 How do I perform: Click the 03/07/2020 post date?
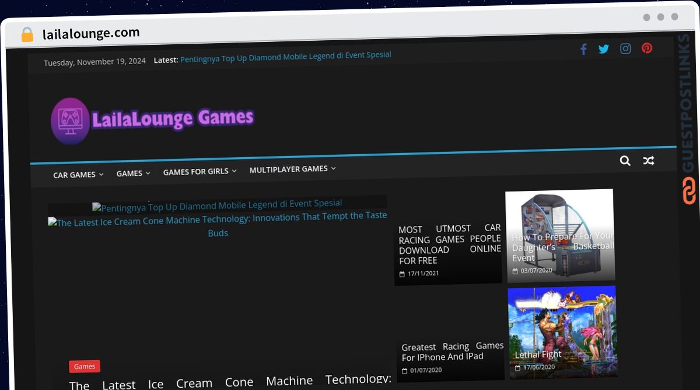(536, 271)
